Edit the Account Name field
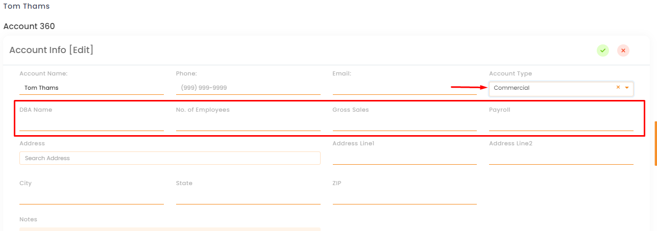Viewport: 657px width, 231px height. (x=91, y=88)
